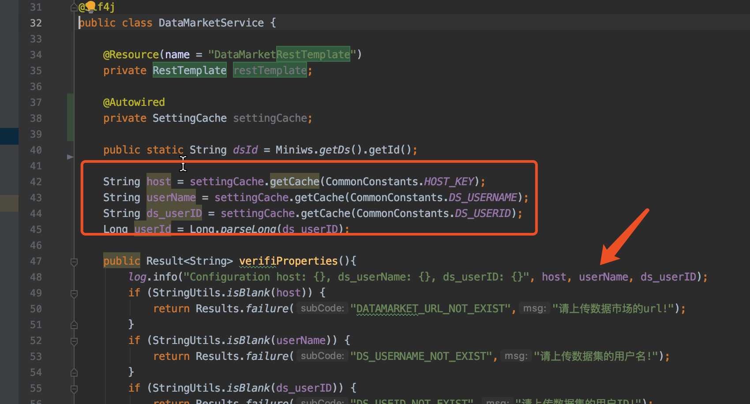The height and width of the screenshot is (404, 750).
Task: Click the DS_USERNAME constant
Action: tap(483, 198)
